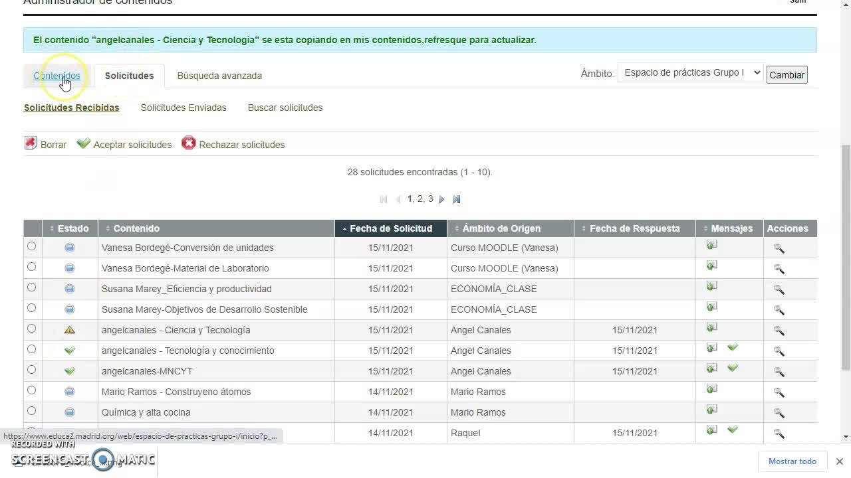This screenshot has height=478, width=851.
Task: Close the downloads bar
Action: (x=839, y=461)
